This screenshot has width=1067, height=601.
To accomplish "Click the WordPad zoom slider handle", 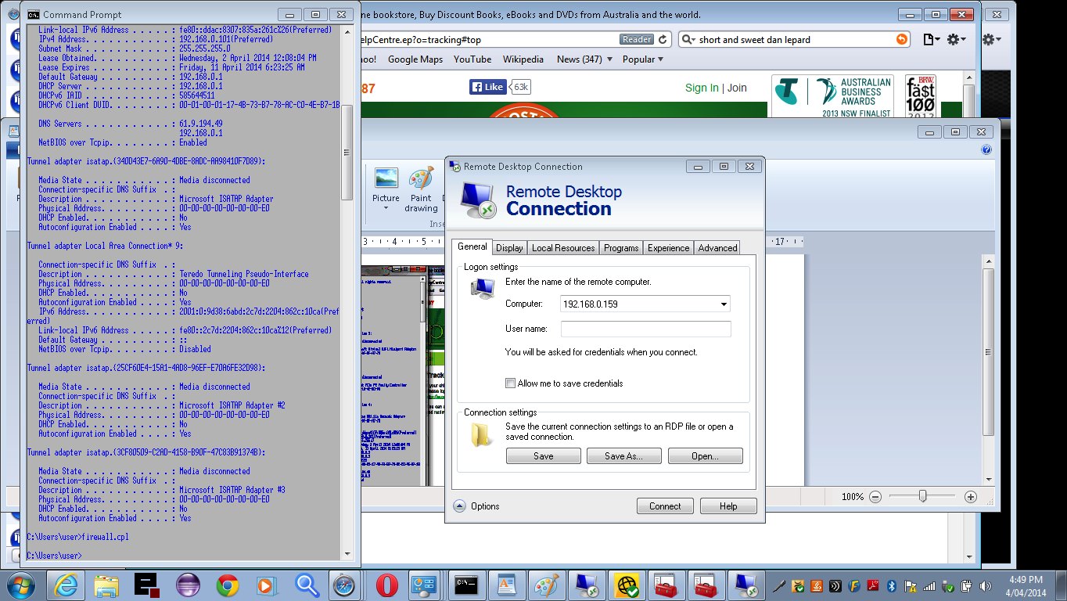I will 924,496.
